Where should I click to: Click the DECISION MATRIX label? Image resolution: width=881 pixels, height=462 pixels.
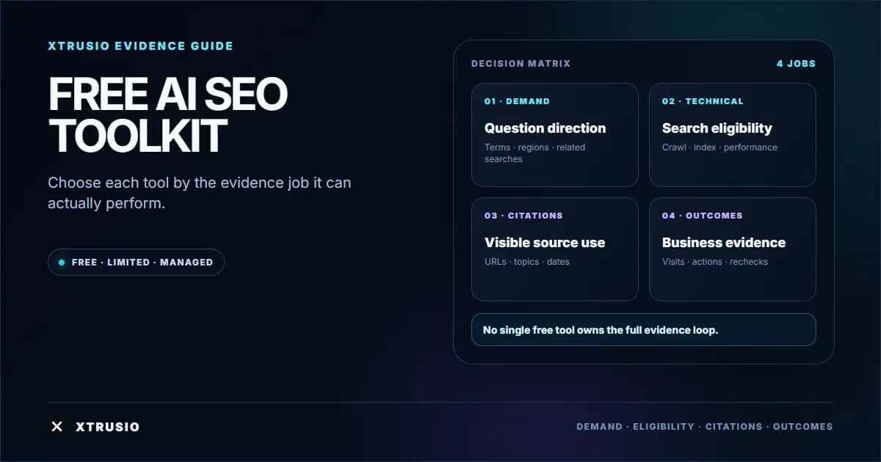click(x=521, y=64)
